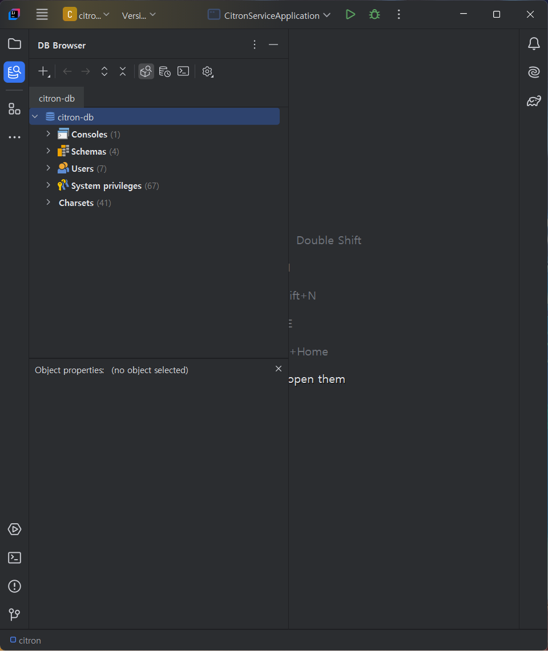Show more tool windows ellipsis
Image resolution: width=548 pixels, height=651 pixels.
click(14, 137)
